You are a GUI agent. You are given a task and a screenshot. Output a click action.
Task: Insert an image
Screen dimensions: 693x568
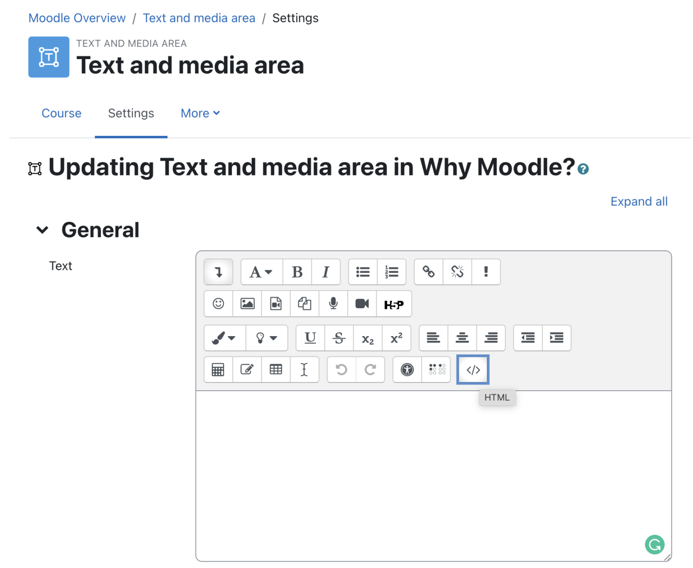tap(247, 304)
